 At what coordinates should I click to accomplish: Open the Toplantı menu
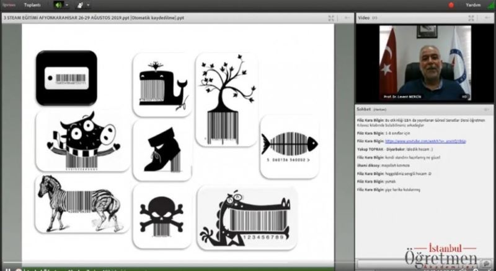click(33, 5)
